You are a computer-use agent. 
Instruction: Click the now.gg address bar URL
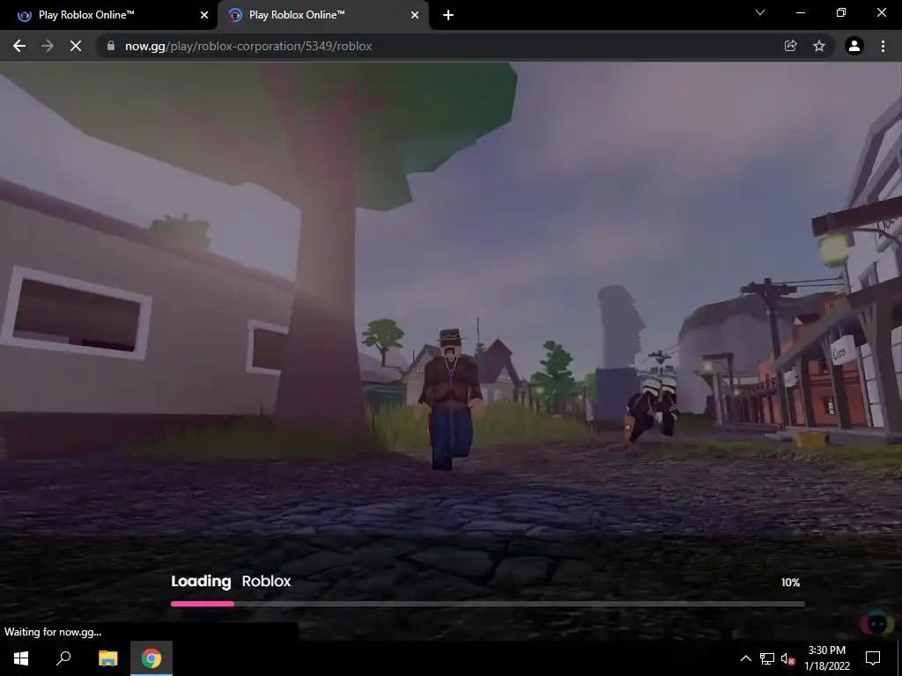click(x=248, y=46)
